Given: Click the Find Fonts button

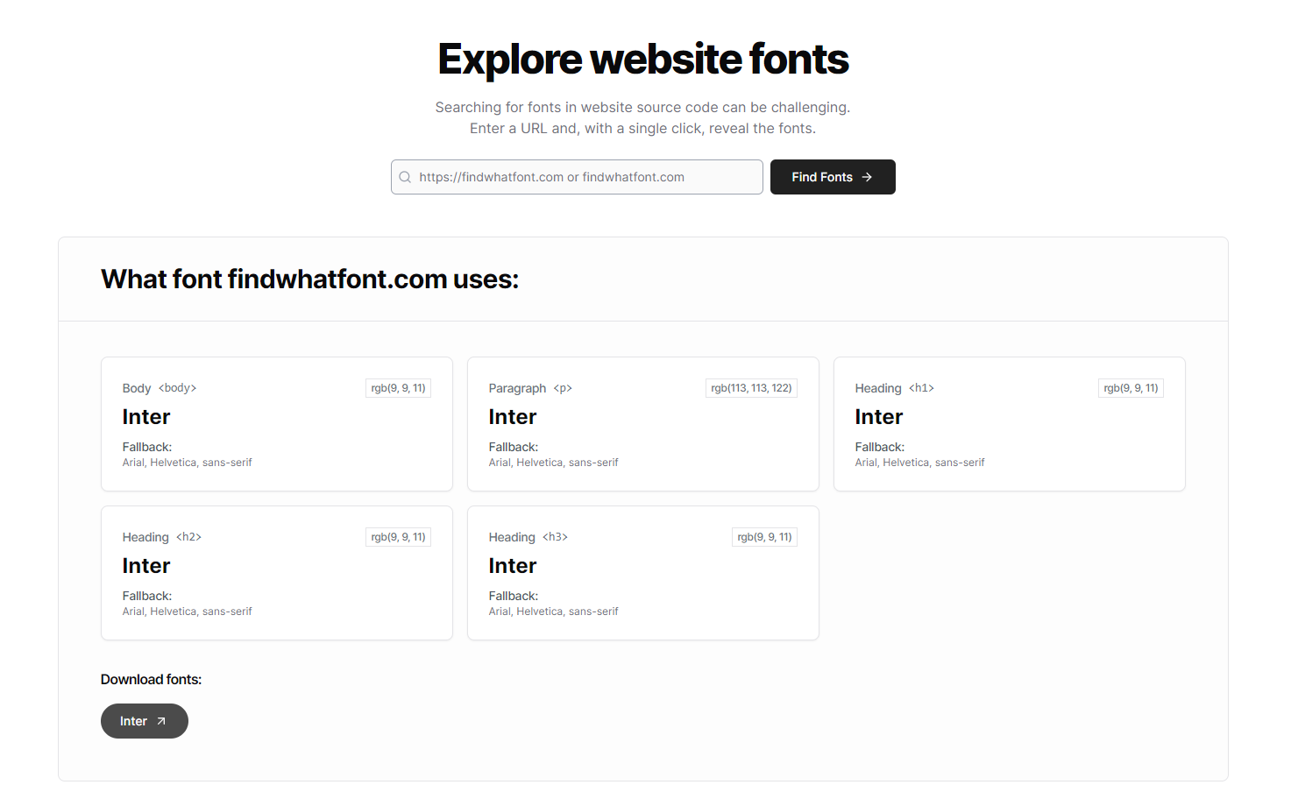Looking at the screenshot, I should point(833,177).
